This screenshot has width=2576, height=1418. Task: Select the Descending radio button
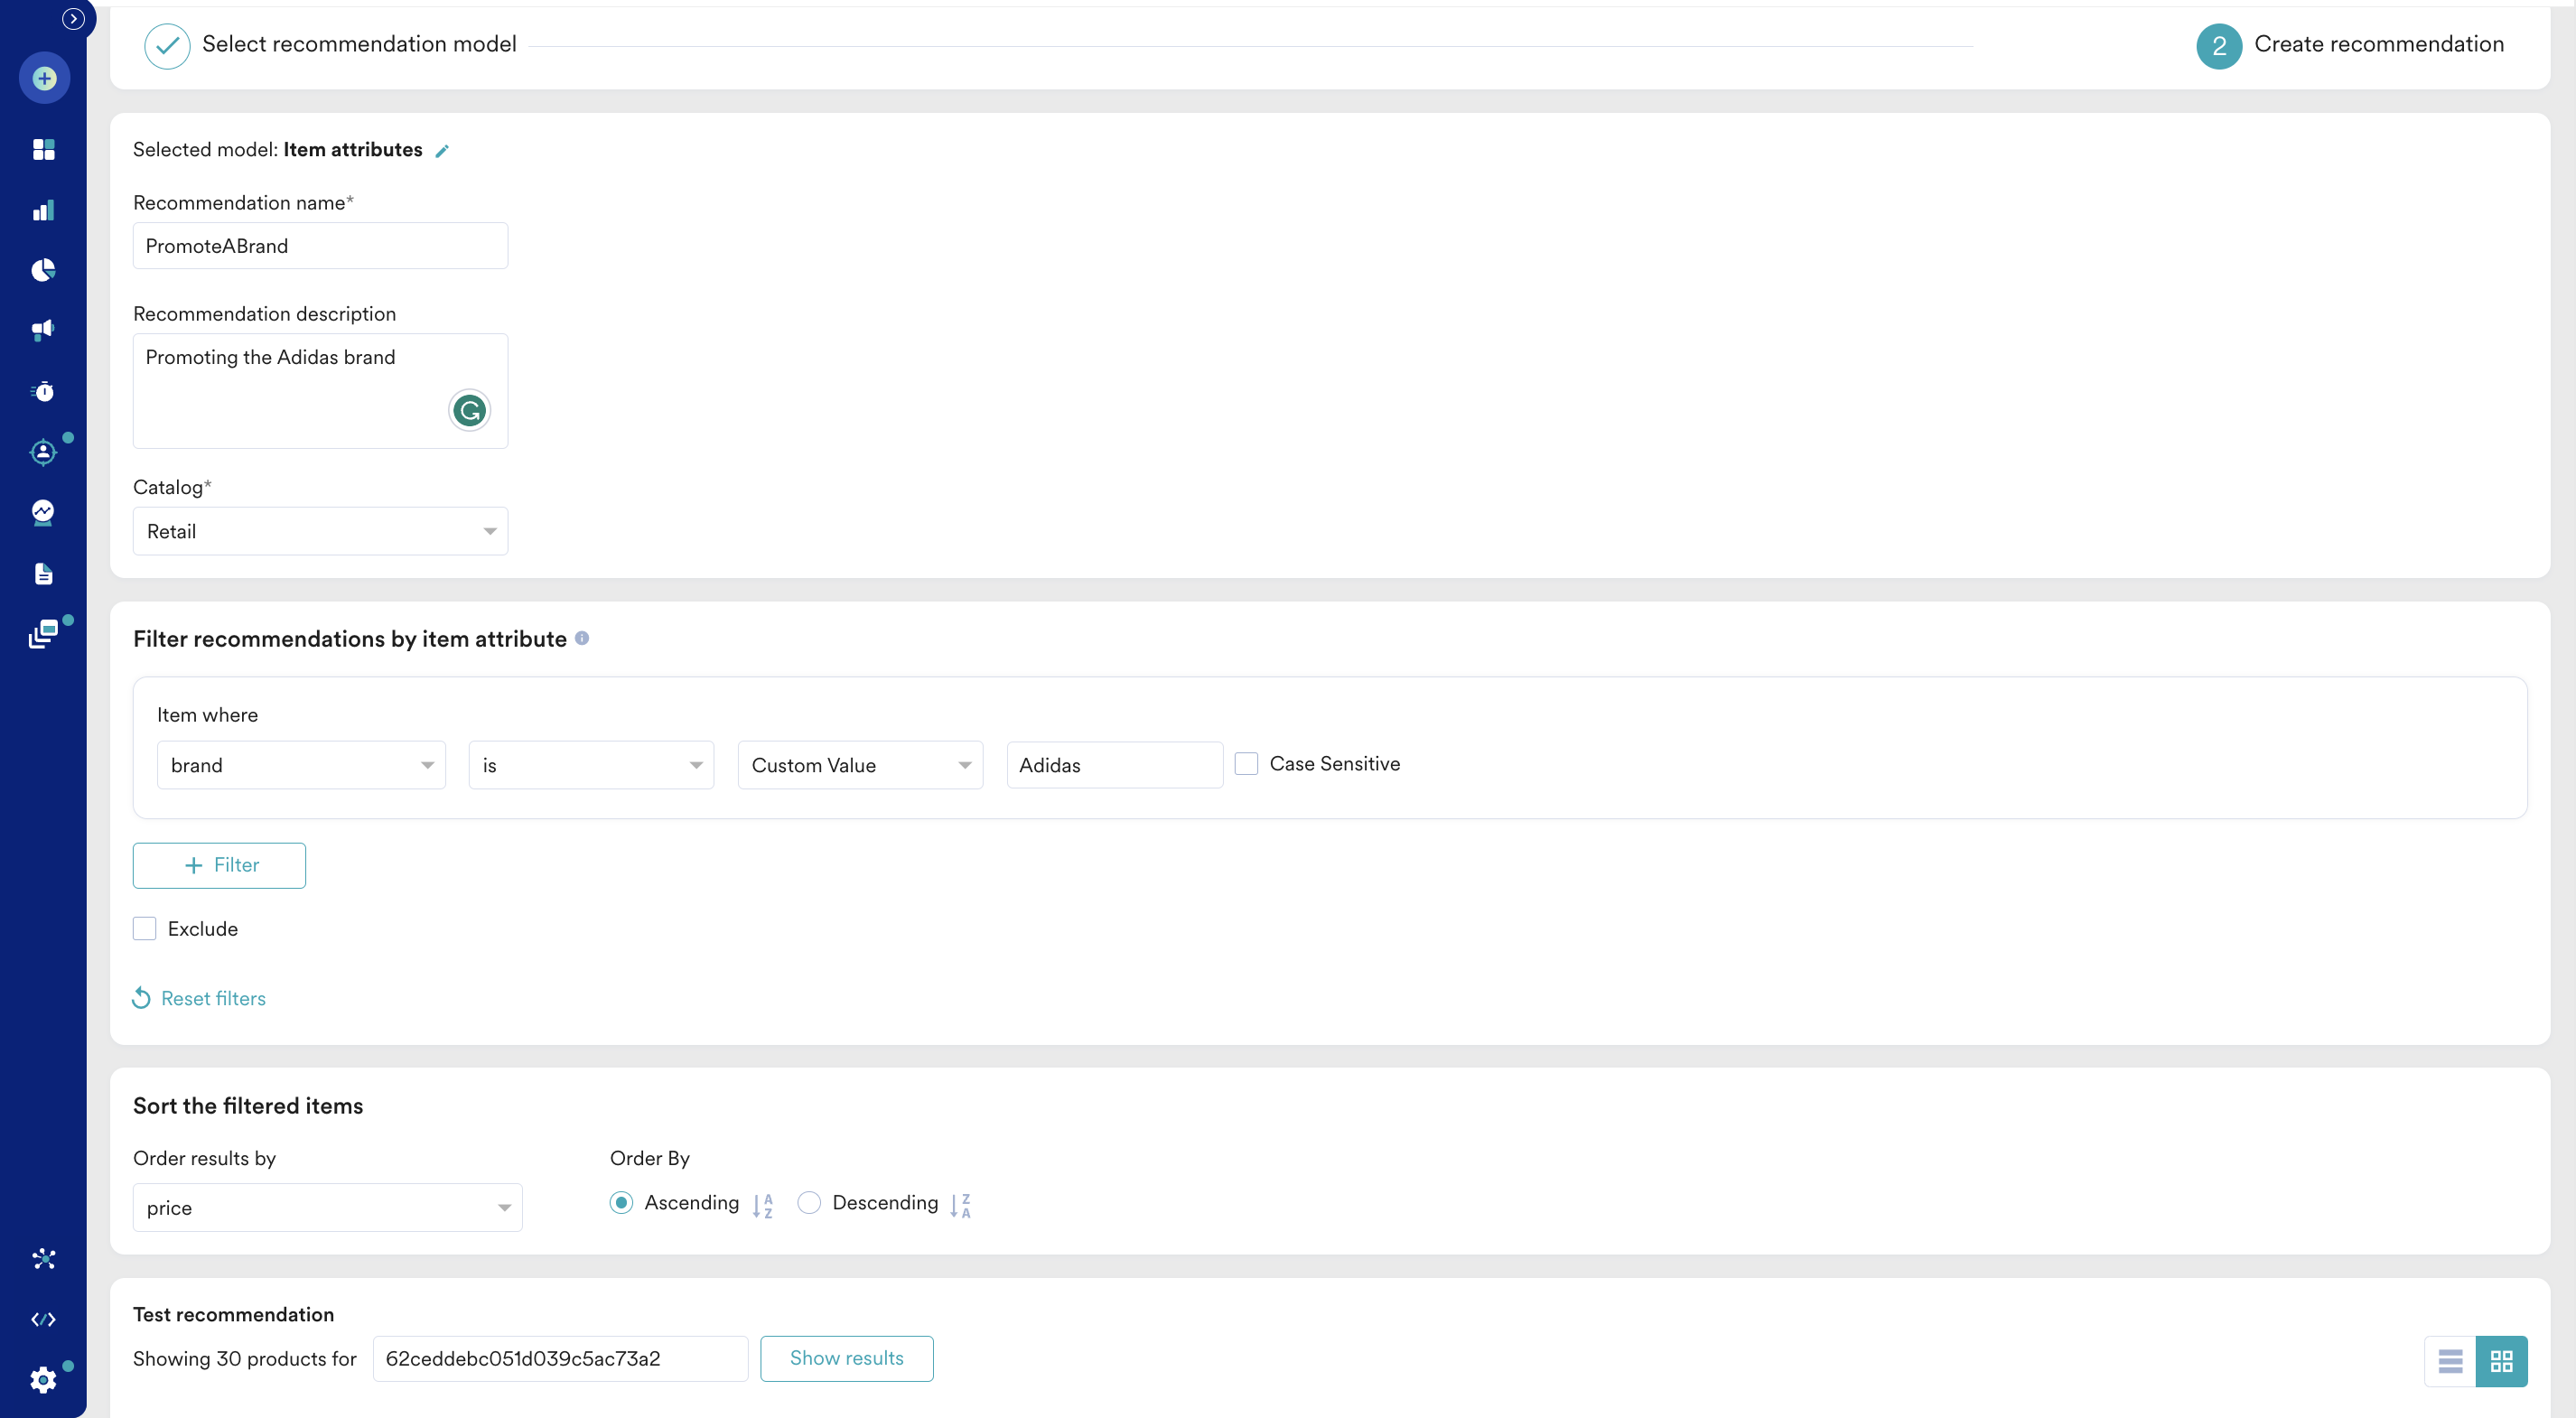(x=809, y=1203)
